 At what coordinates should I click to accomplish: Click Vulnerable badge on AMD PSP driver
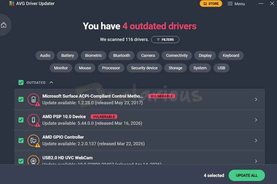click(x=104, y=117)
